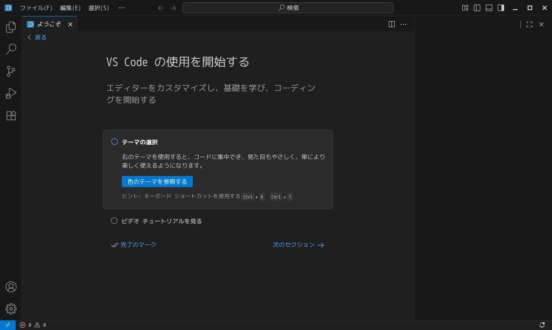The height and width of the screenshot is (330, 552).
Task: Close the secondary side bar panel
Action: (x=541, y=24)
